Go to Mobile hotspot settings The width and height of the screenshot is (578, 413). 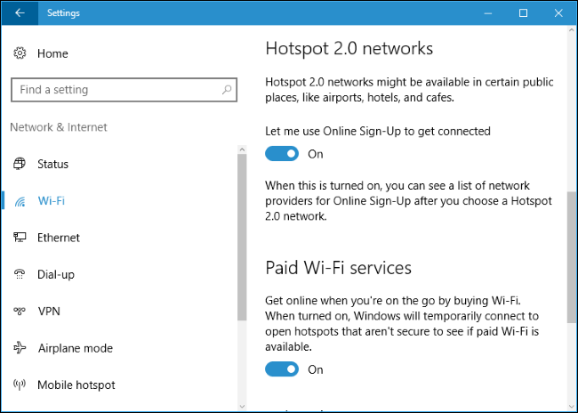[x=76, y=385]
